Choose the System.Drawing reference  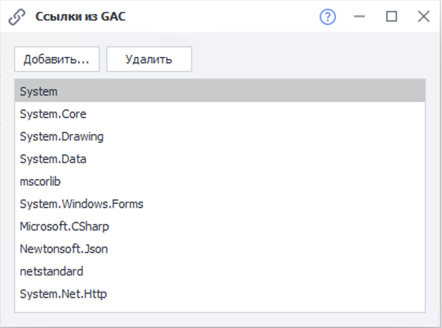[61, 137]
